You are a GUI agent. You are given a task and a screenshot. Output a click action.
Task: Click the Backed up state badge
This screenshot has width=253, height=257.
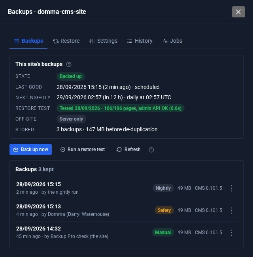coord(71,76)
